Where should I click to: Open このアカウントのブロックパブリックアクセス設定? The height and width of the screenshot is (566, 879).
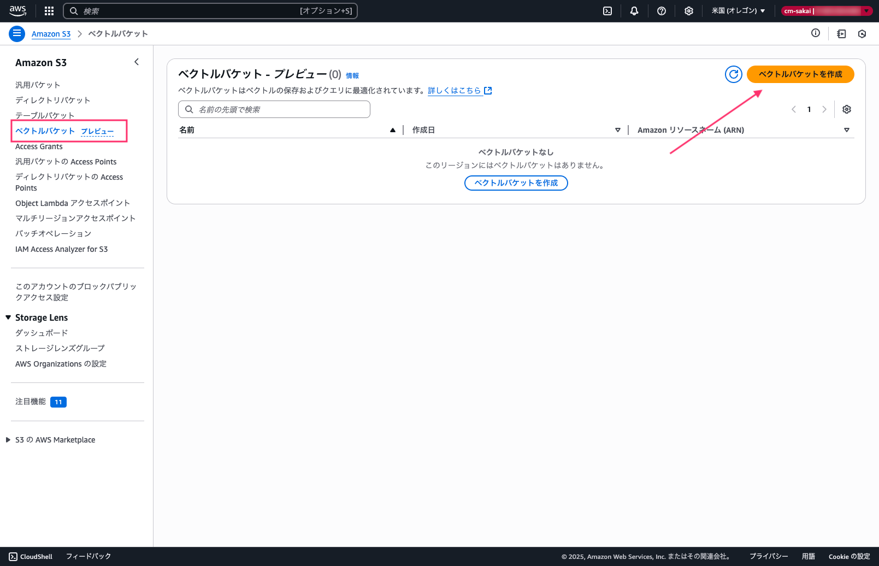pyautogui.click(x=76, y=292)
